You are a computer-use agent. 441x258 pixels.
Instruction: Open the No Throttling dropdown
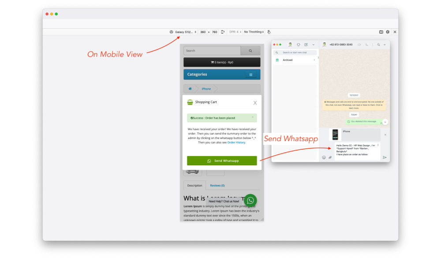pos(254,32)
